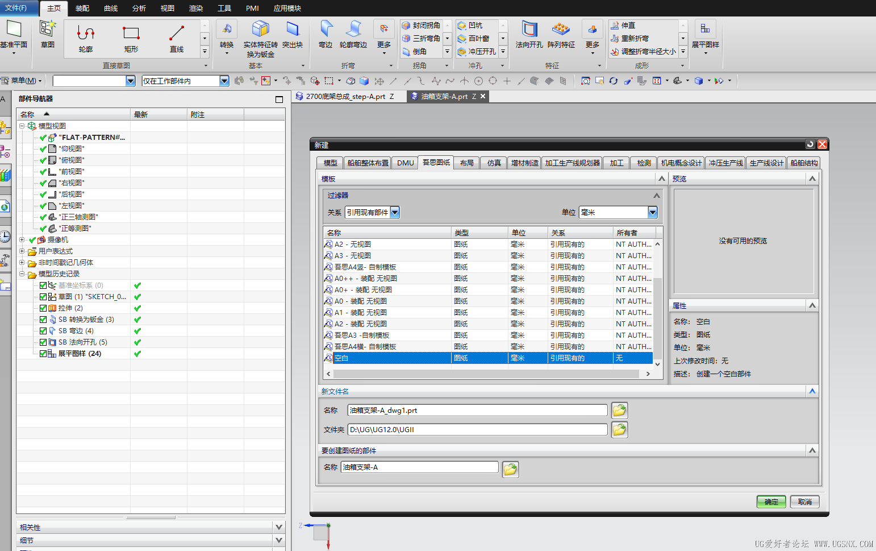The image size is (876, 551).
Task: Select the 阵列特征 pattern feature tool
Action: pos(561,35)
